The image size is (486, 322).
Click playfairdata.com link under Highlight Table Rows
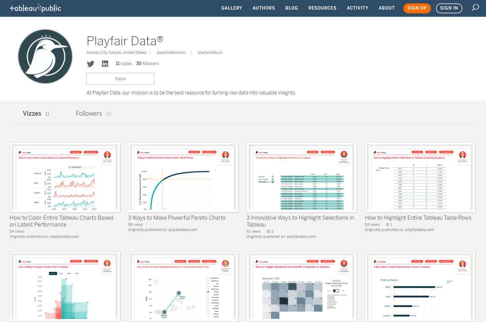(x=420, y=230)
